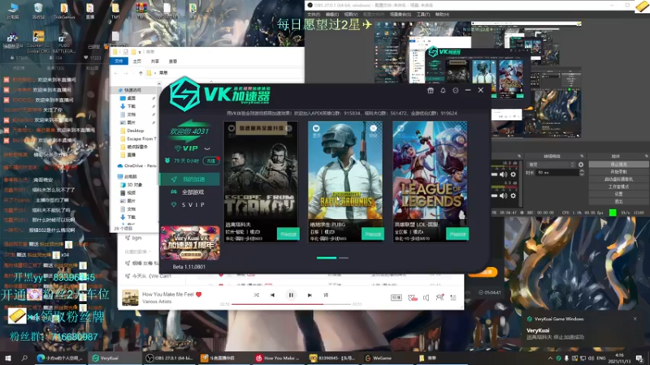650x365 pixels.
Task: Switch to 主页 tab in File Explorer
Action: pos(136,62)
